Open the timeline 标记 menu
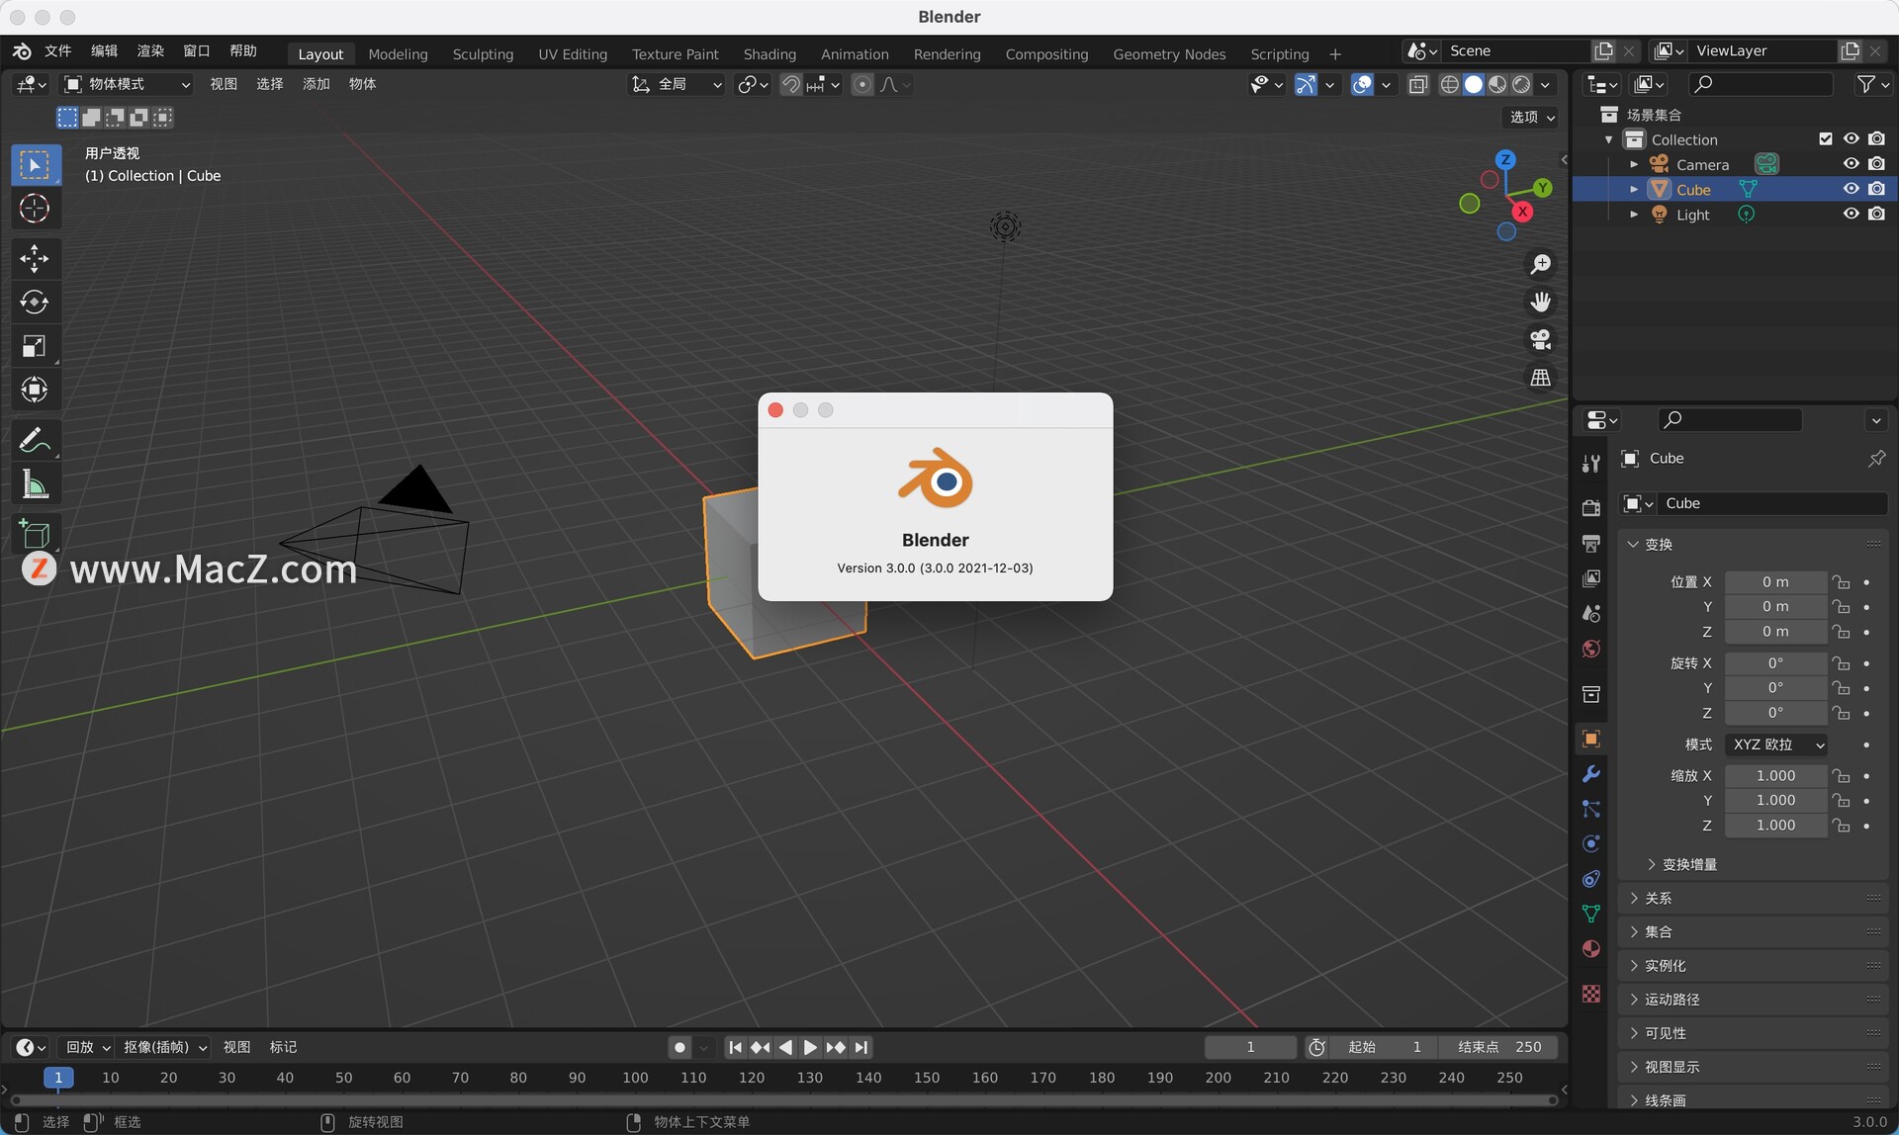 click(x=283, y=1047)
